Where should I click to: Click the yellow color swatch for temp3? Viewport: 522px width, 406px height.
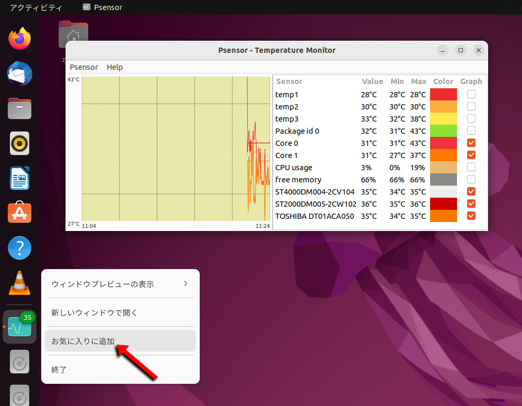tap(443, 118)
